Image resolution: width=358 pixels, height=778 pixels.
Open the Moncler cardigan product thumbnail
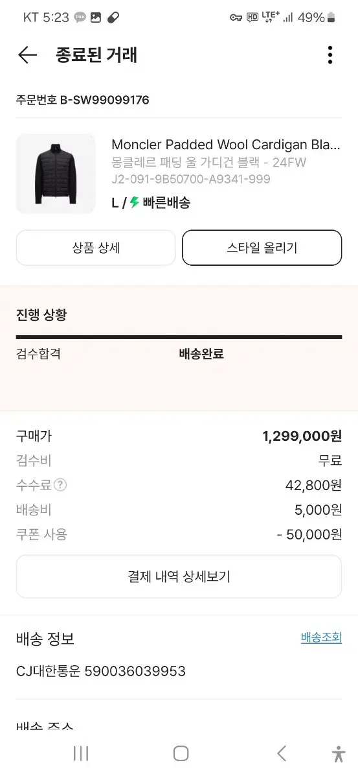tap(56, 174)
